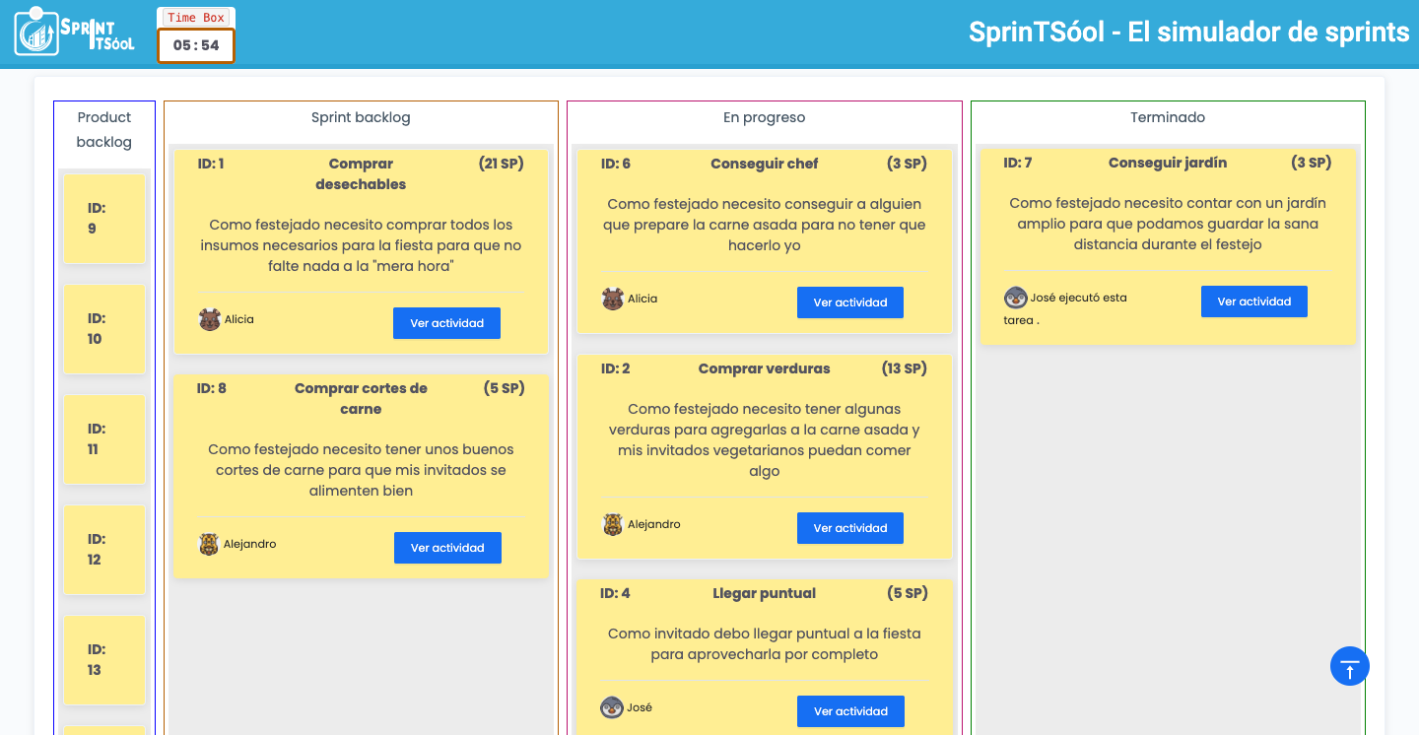Click the scroll-to-top arrow button
This screenshot has width=1419, height=735.
point(1350,667)
